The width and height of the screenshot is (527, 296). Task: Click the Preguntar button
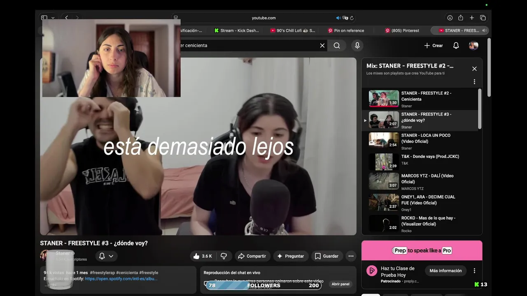pos(291,256)
